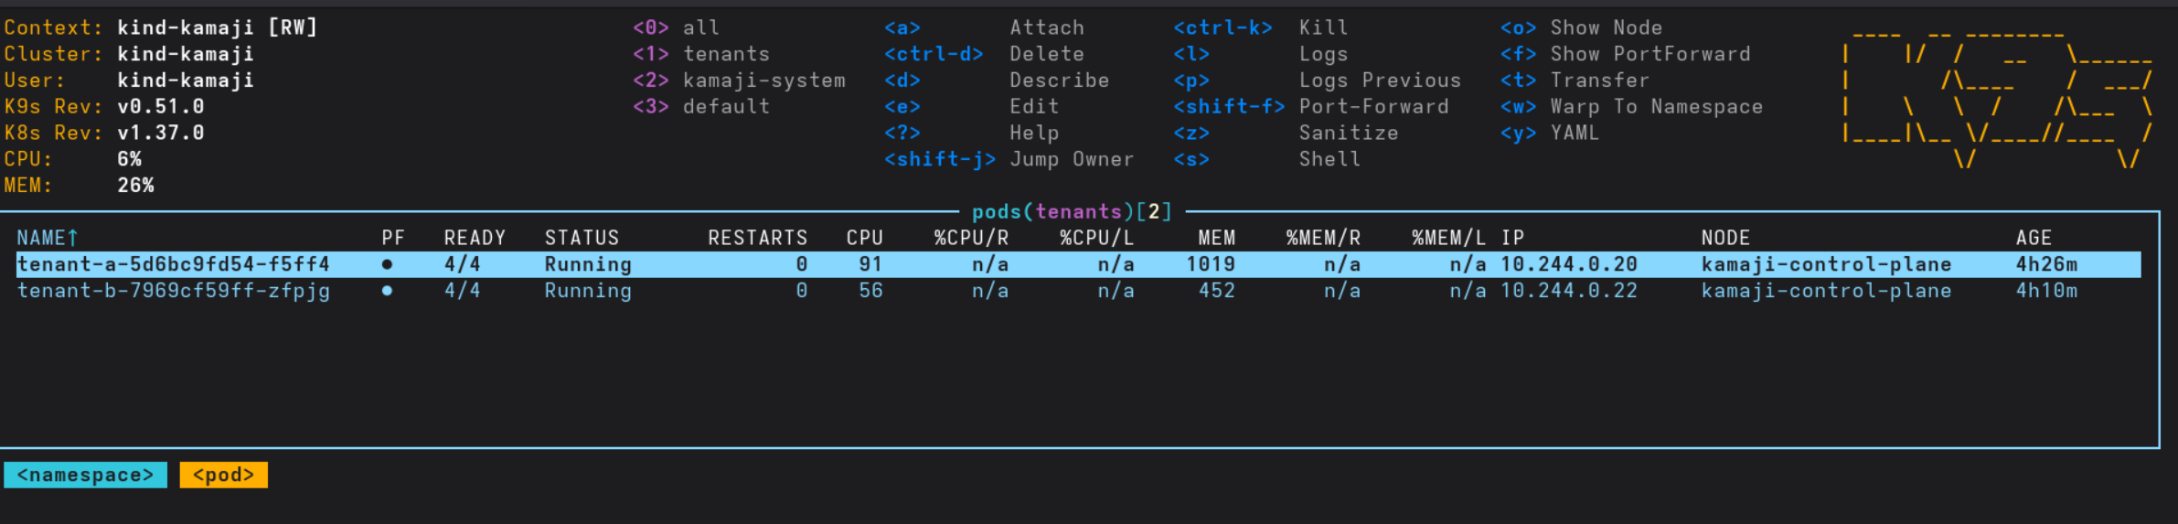Select the <2> kamaji-system namespace shortcut
Screen dimensions: 2178x524
coord(740,80)
